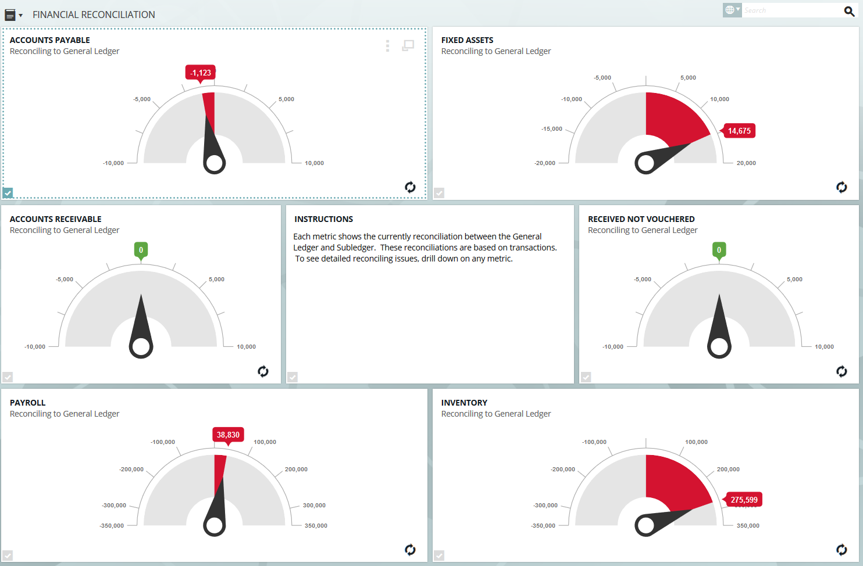Refresh the Payroll reconciliation gauge
Image resolution: width=863 pixels, height=566 pixels.
[x=410, y=550]
